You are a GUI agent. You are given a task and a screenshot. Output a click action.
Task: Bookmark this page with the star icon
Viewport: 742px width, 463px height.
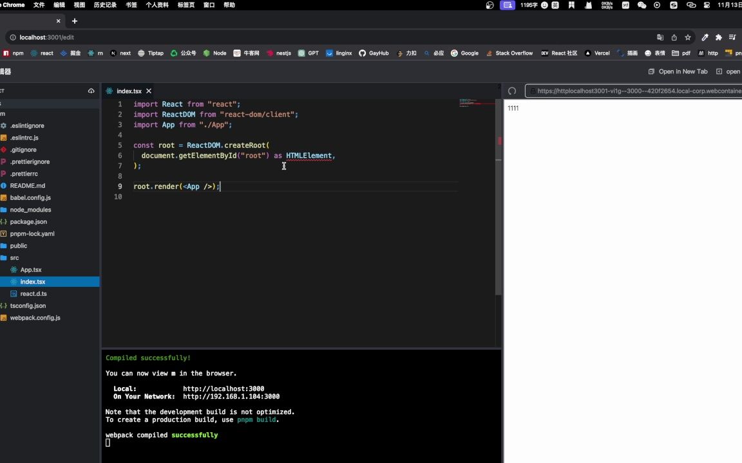(688, 37)
